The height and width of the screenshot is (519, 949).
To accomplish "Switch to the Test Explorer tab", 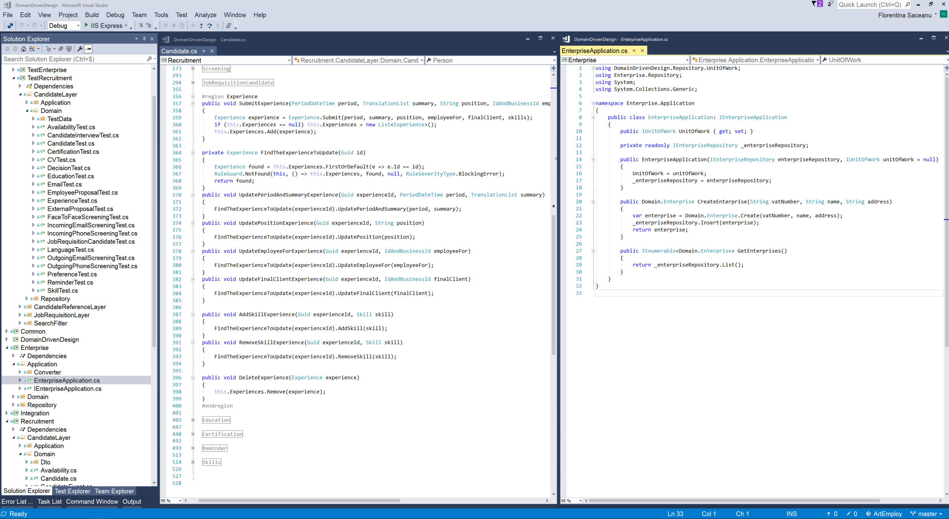I will pyautogui.click(x=72, y=491).
